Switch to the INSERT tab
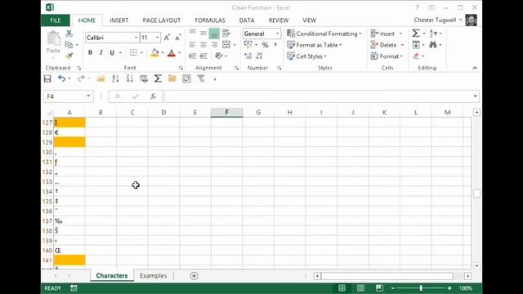The height and width of the screenshot is (294, 523). pos(119,20)
